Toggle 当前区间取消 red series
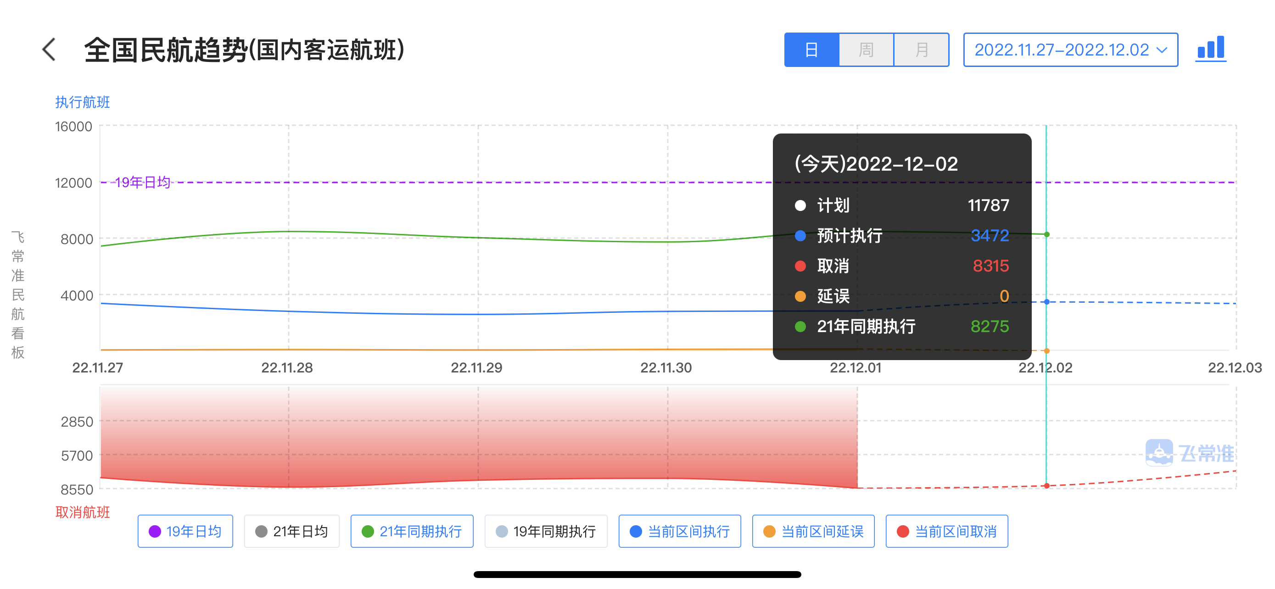1275x589 pixels. pos(946,531)
